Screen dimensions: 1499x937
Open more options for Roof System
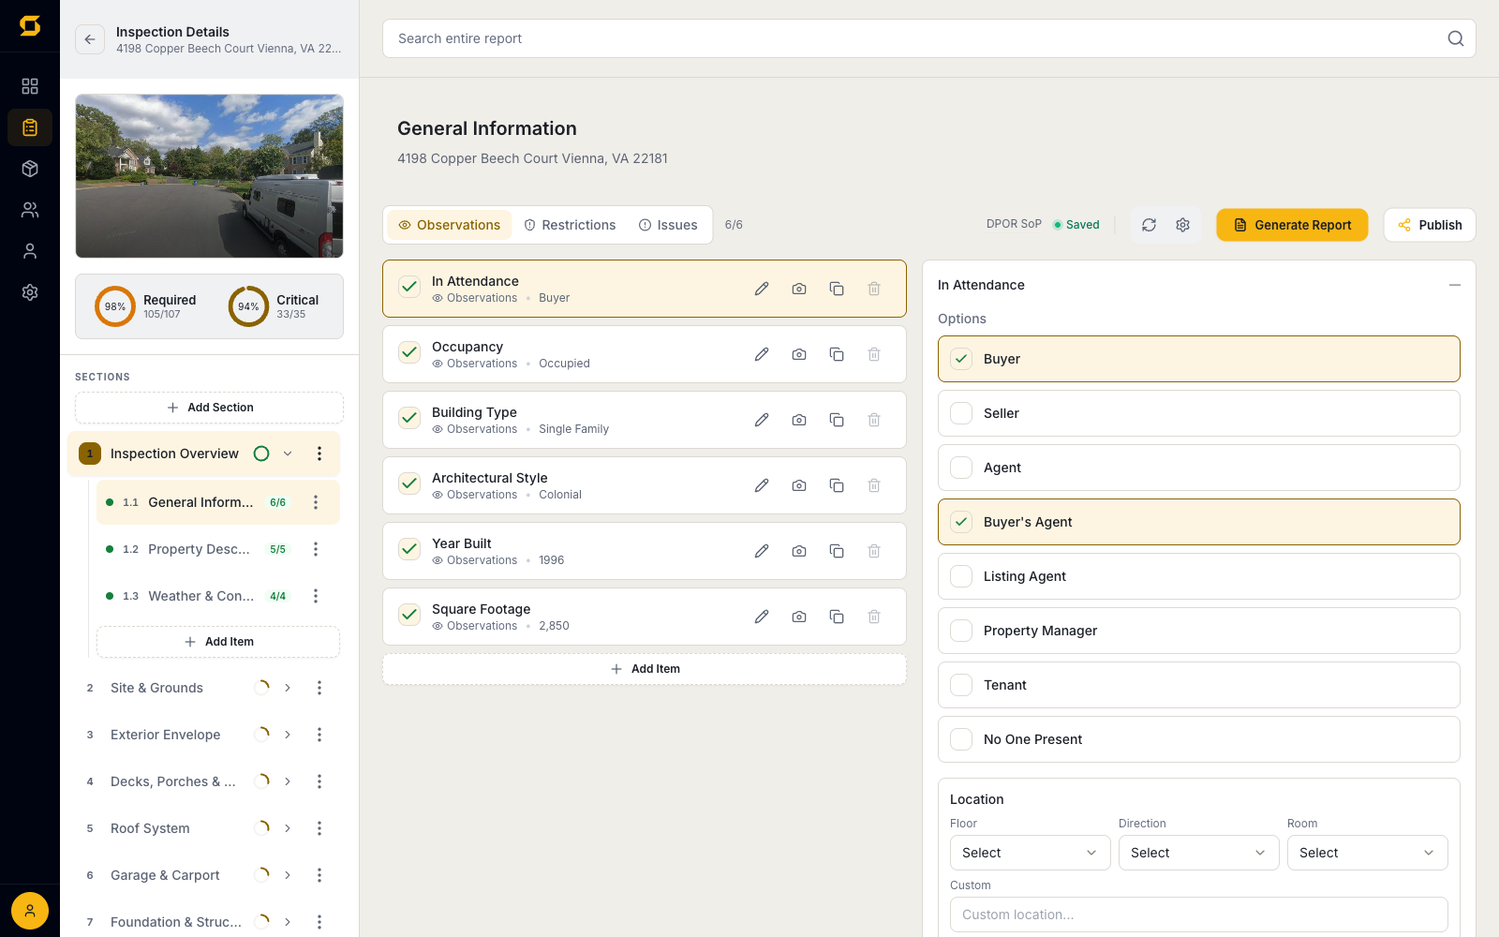click(319, 828)
